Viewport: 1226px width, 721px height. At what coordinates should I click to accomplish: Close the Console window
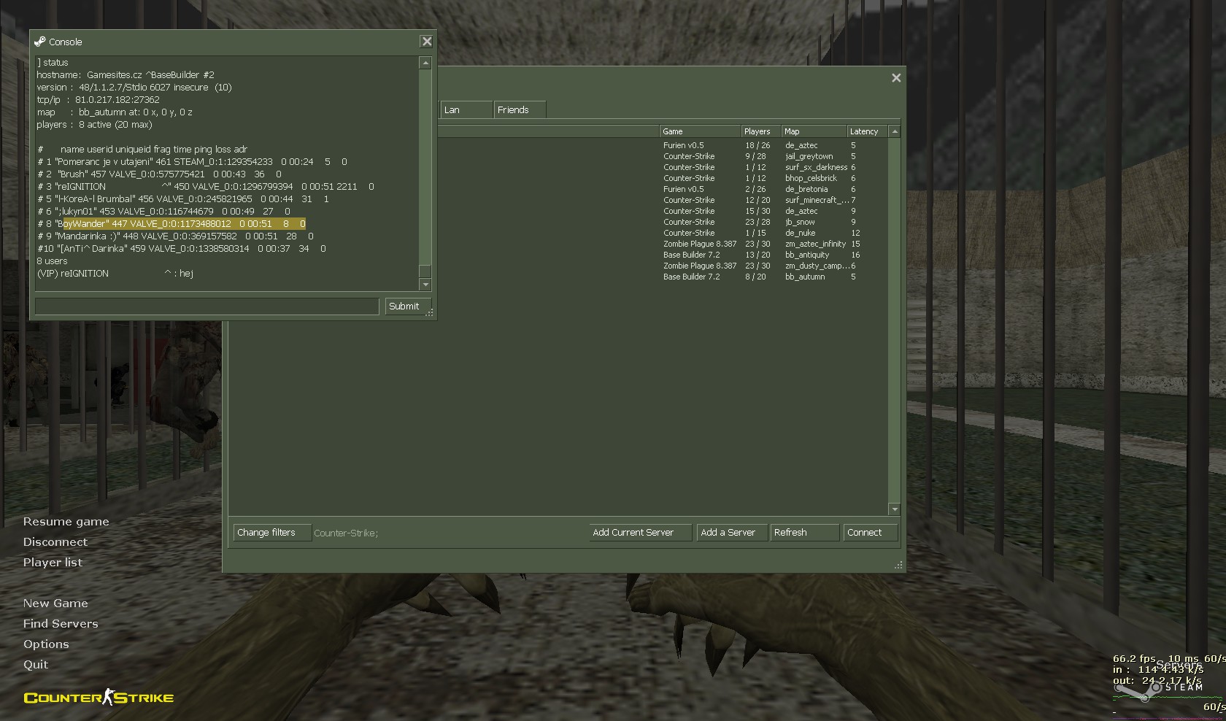tap(427, 42)
